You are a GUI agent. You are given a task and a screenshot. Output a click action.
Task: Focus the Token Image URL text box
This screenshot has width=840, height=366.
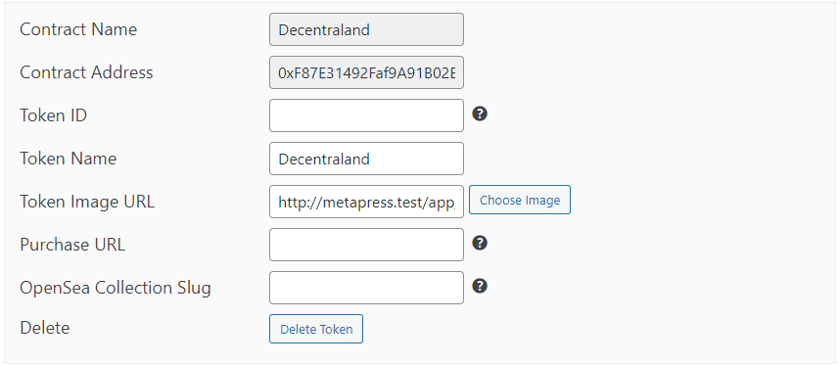[x=366, y=202]
